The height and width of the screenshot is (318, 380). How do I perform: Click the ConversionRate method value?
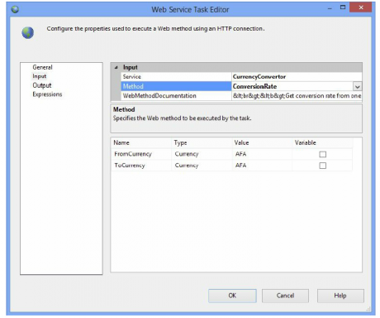click(254, 86)
